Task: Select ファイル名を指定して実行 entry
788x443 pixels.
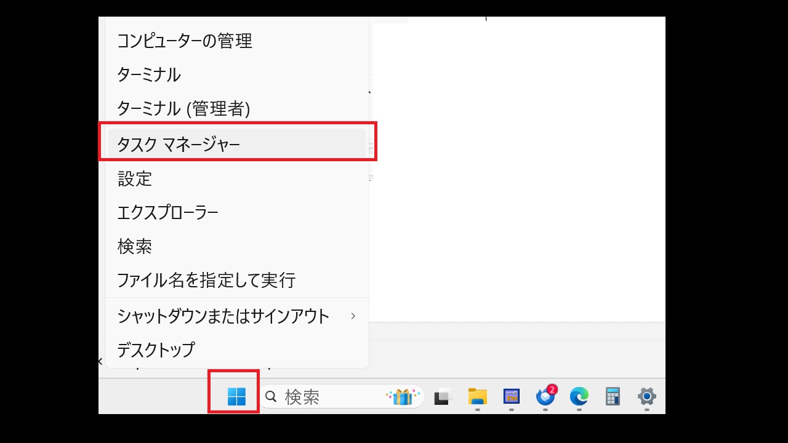Action: [237, 281]
